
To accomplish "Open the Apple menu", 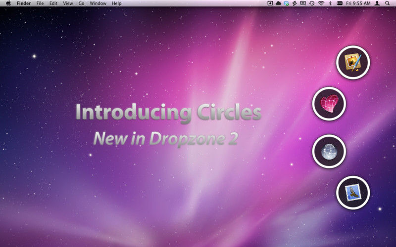I will [x=8, y=3].
